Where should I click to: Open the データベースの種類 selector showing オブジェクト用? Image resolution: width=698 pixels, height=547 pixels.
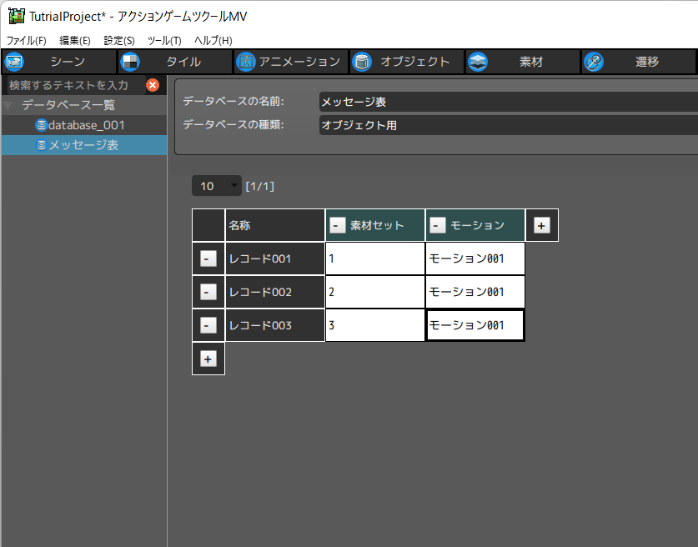pyautogui.click(x=500, y=124)
